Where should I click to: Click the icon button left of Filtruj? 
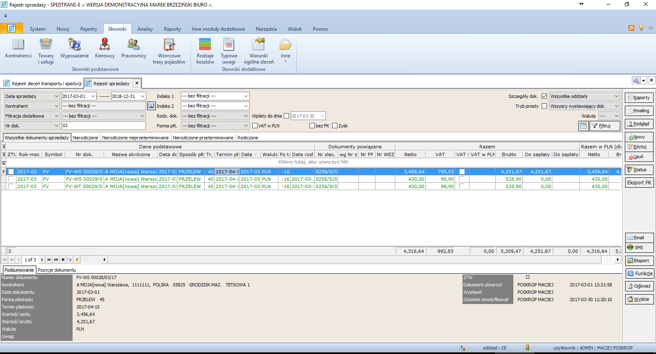tap(583, 126)
